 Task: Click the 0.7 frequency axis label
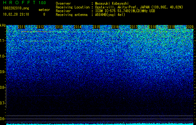coord(2,103)
